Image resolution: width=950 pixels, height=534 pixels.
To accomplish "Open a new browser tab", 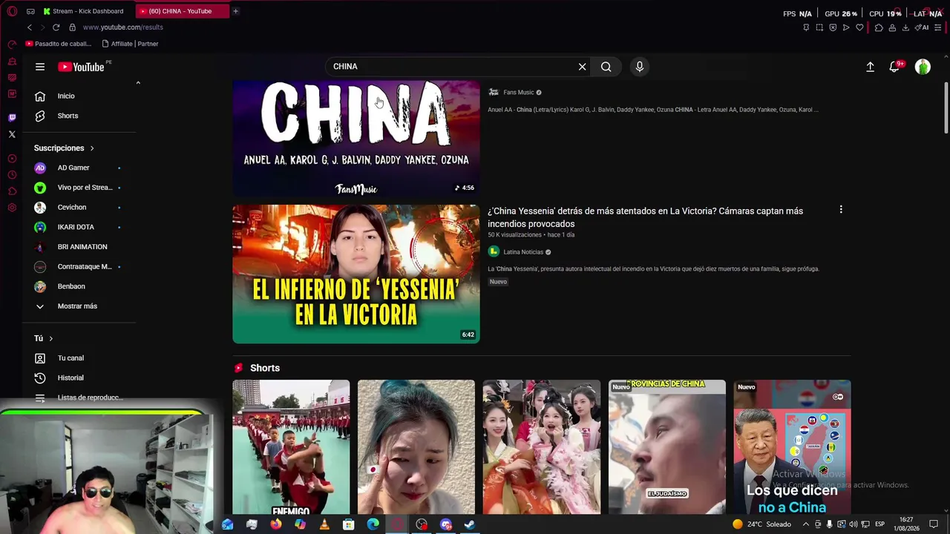I will 235,11.
